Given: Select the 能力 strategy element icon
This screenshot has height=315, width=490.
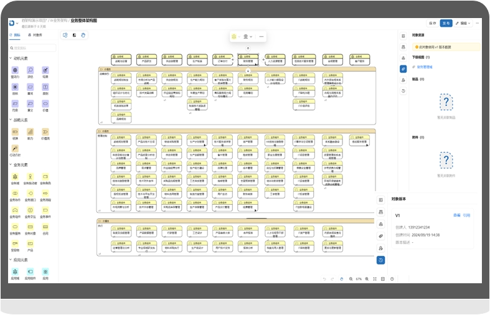Looking at the screenshot, I should 31,132.
